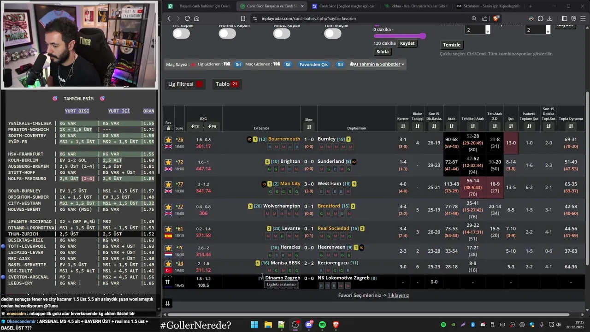Image resolution: width=590 pixels, height=332 pixels.
Task: Sort by Son15 Dk.Baskı column arrows
Action: [434, 126]
